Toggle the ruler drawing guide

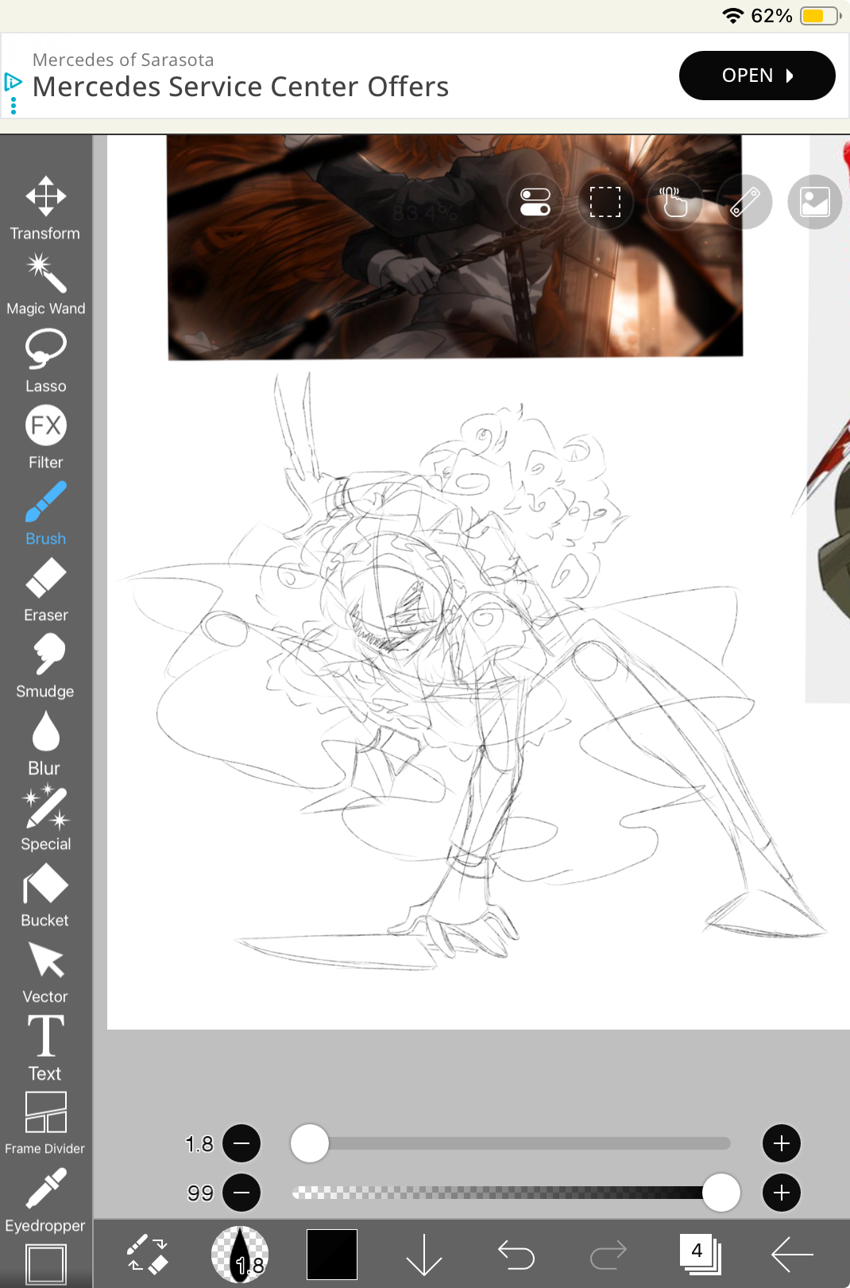[744, 202]
